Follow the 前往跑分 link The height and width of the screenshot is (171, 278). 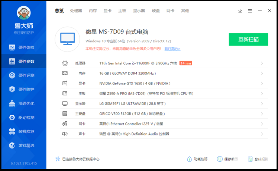[x=172, y=49]
